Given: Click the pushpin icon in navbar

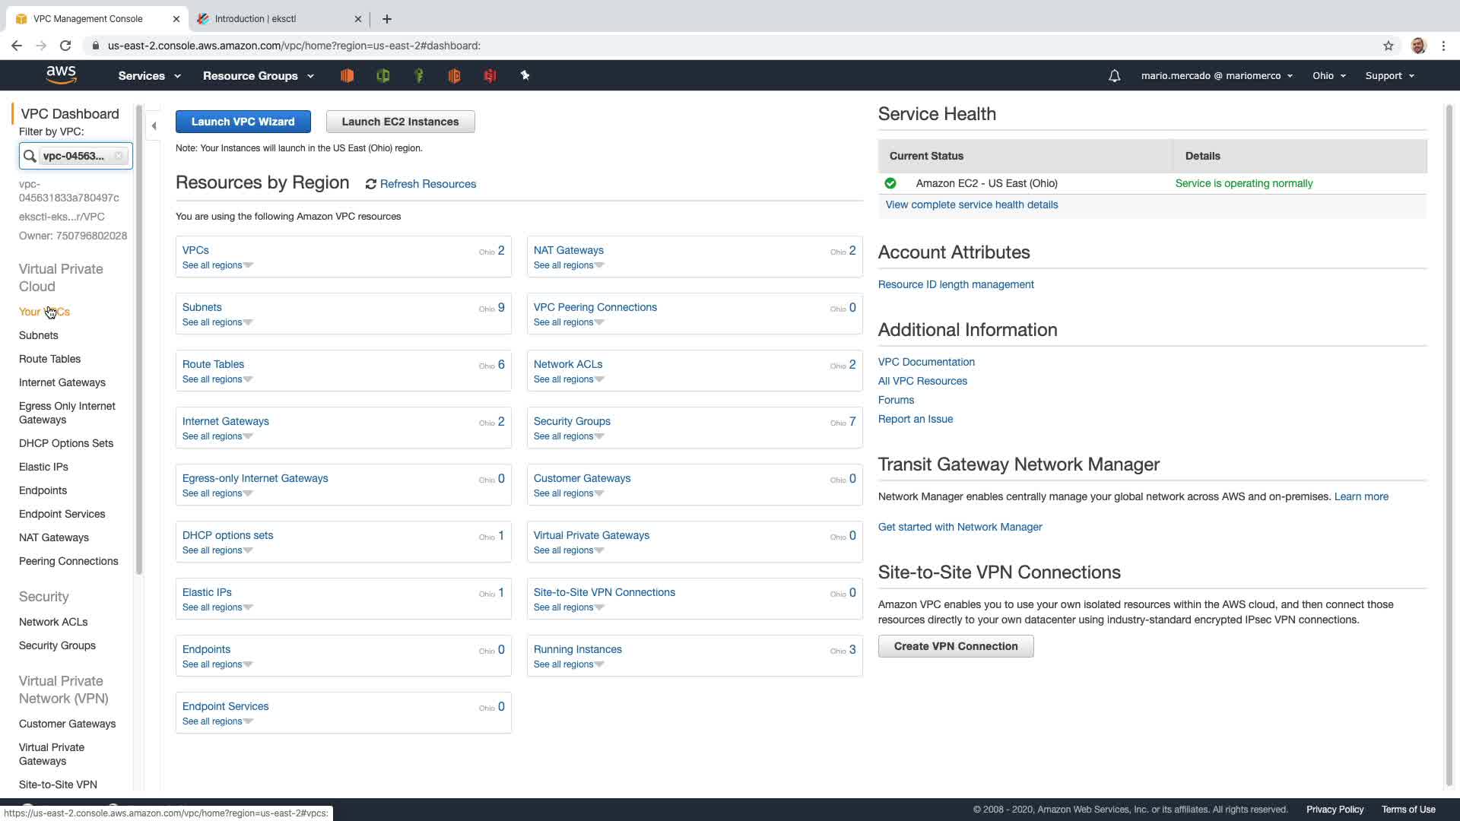Looking at the screenshot, I should (525, 75).
